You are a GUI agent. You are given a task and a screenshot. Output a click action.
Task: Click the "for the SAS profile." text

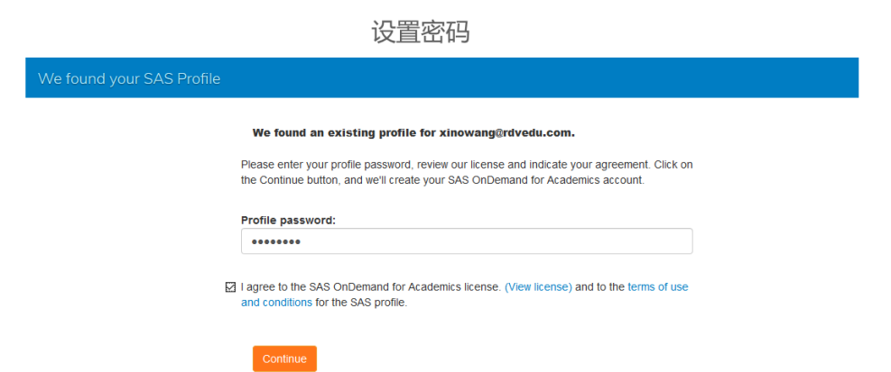[x=361, y=303]
